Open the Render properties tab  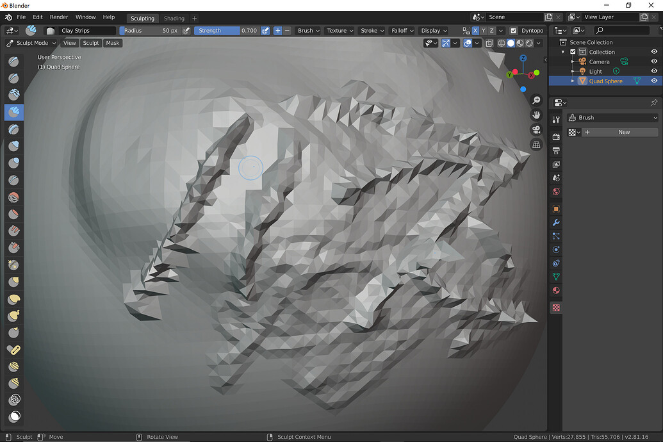click(x=556, y=136)
